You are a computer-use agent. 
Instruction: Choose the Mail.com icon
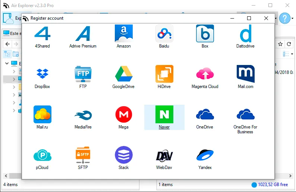[245, 77]
